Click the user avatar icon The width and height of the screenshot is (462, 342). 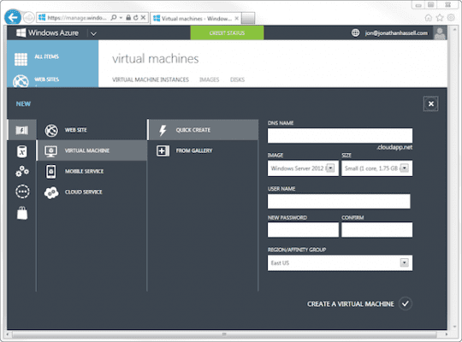click(x=440, y=32)
